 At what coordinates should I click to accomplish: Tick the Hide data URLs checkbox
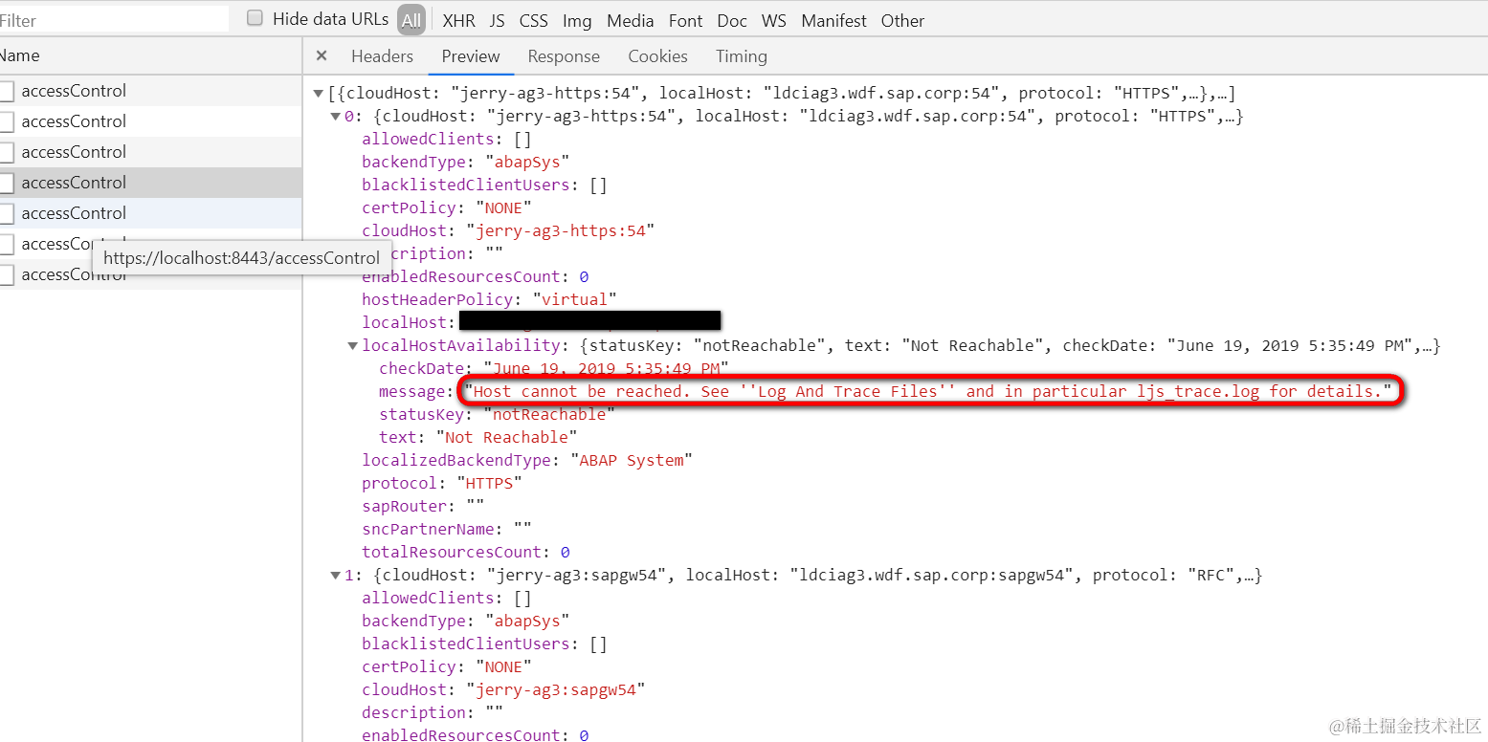point(255,18)
